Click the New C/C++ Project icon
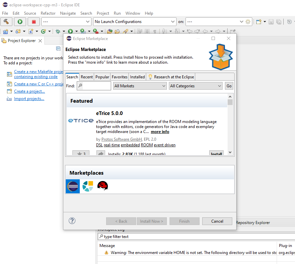295x264 pixels. 6,31
